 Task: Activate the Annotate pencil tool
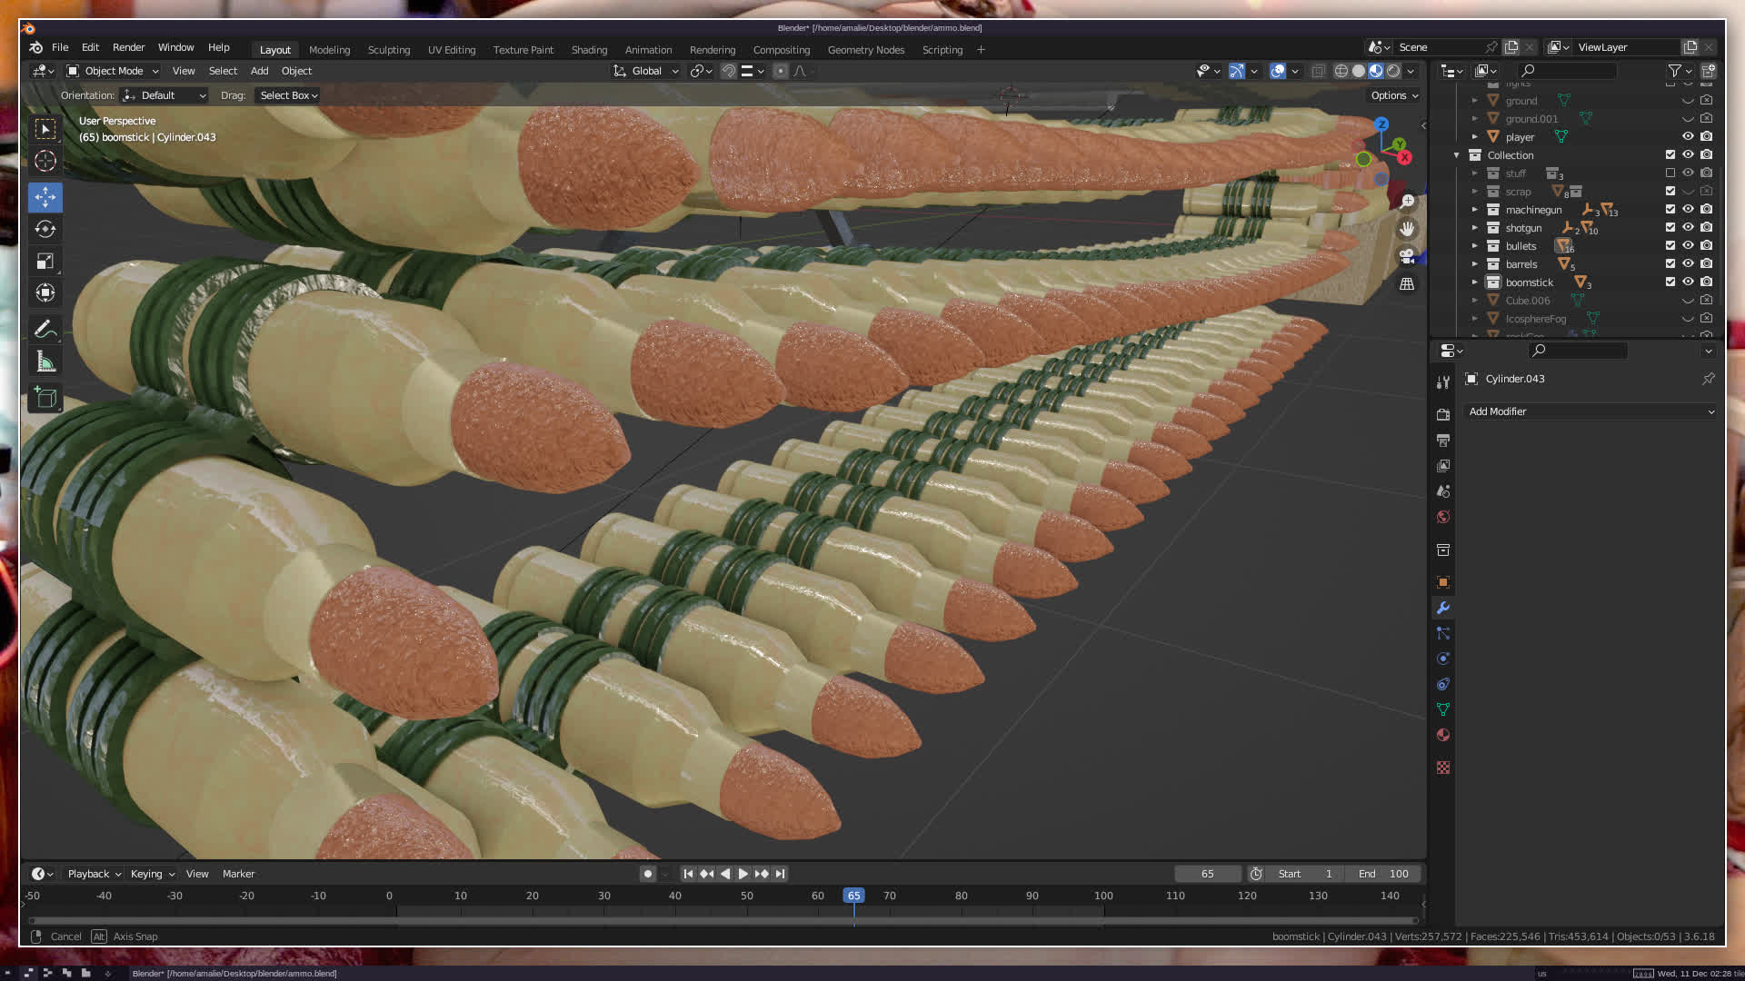tap(45, 329)
